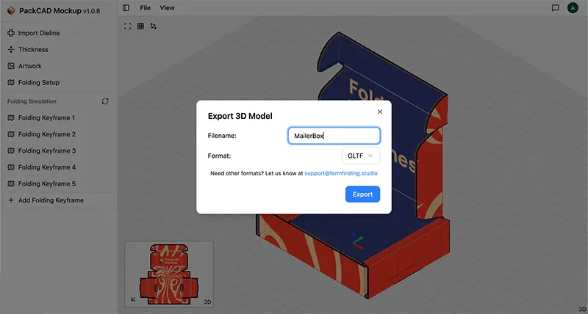The width and height of the screenshot is (588, 314).
Task: Click the Export 3D Model dialog title
Action: tap(240, 116)
